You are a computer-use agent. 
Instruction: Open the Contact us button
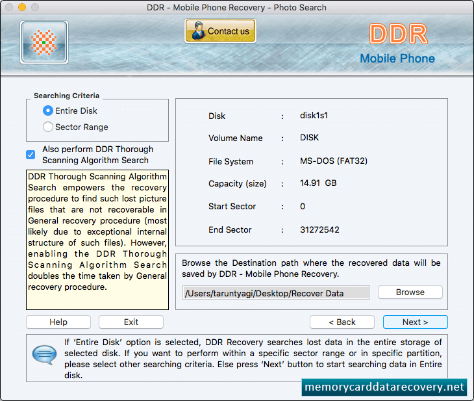220,31
